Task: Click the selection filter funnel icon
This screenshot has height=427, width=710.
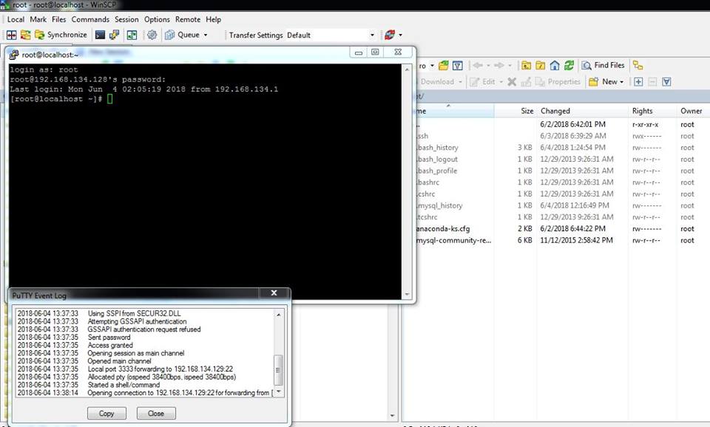Action: (666, 82)
